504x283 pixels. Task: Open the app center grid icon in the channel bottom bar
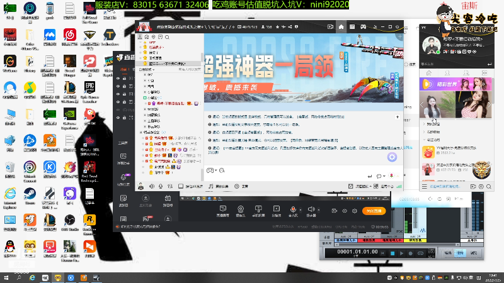[x=375, y=186]
